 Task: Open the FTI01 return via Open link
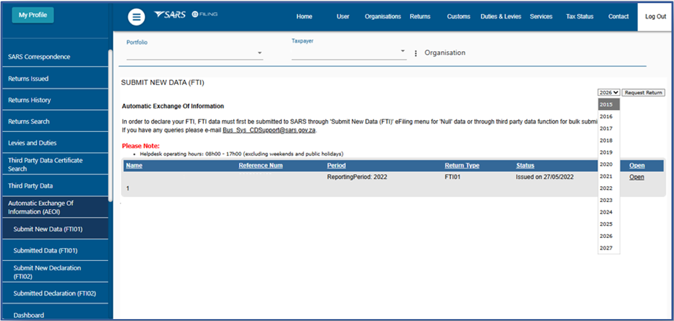(636, 177)
